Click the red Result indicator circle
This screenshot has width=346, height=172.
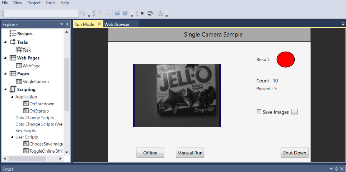(x=285, y=59)
